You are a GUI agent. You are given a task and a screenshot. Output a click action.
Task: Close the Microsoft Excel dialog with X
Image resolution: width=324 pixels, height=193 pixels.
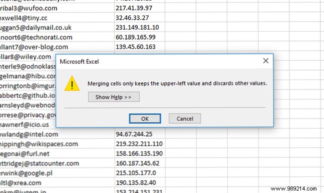[266, 60]
